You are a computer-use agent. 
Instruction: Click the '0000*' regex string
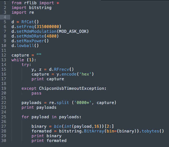83,102
